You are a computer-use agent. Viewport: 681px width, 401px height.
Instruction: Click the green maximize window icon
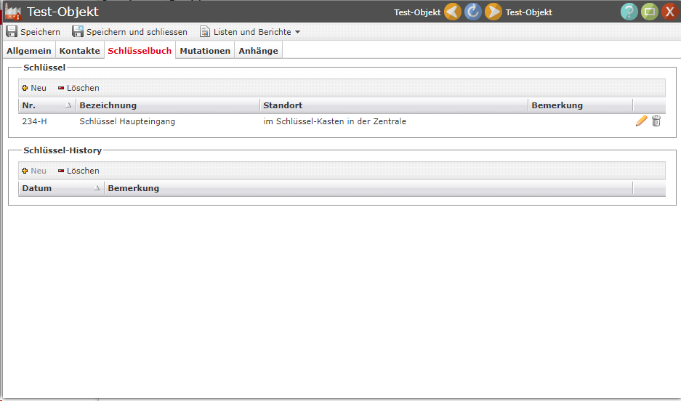click(649, 12)
